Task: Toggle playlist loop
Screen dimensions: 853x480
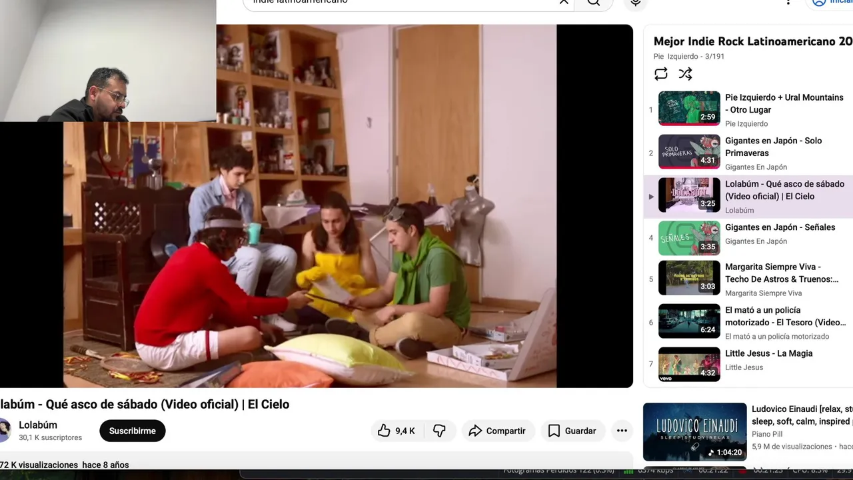Action: click(x=661, y=74)
